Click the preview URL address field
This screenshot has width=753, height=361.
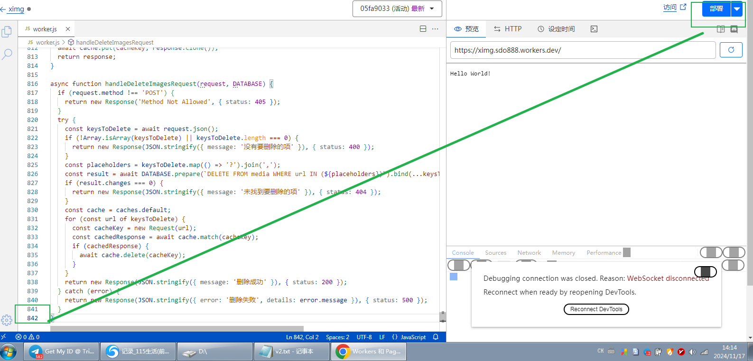click(x=583, y=50)
